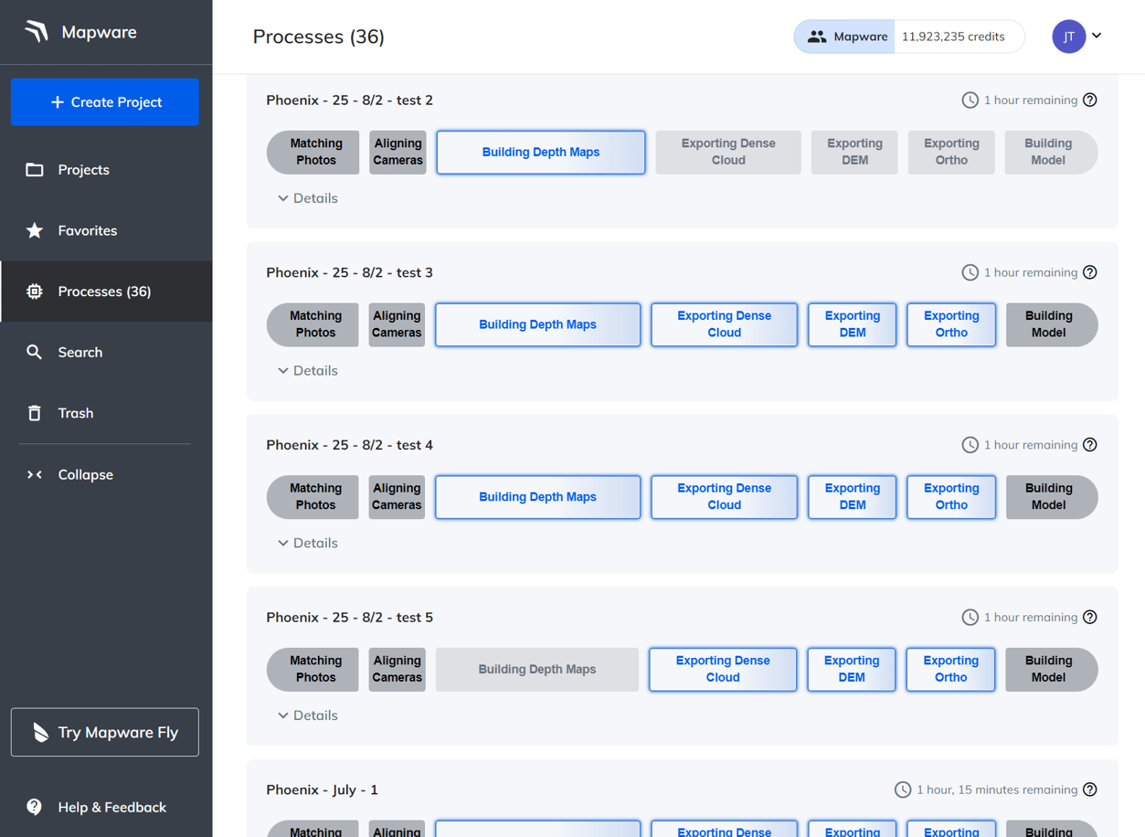1145x837 pixels.
Task: Open Trash via the bin icon
Action: click(35, 413)
